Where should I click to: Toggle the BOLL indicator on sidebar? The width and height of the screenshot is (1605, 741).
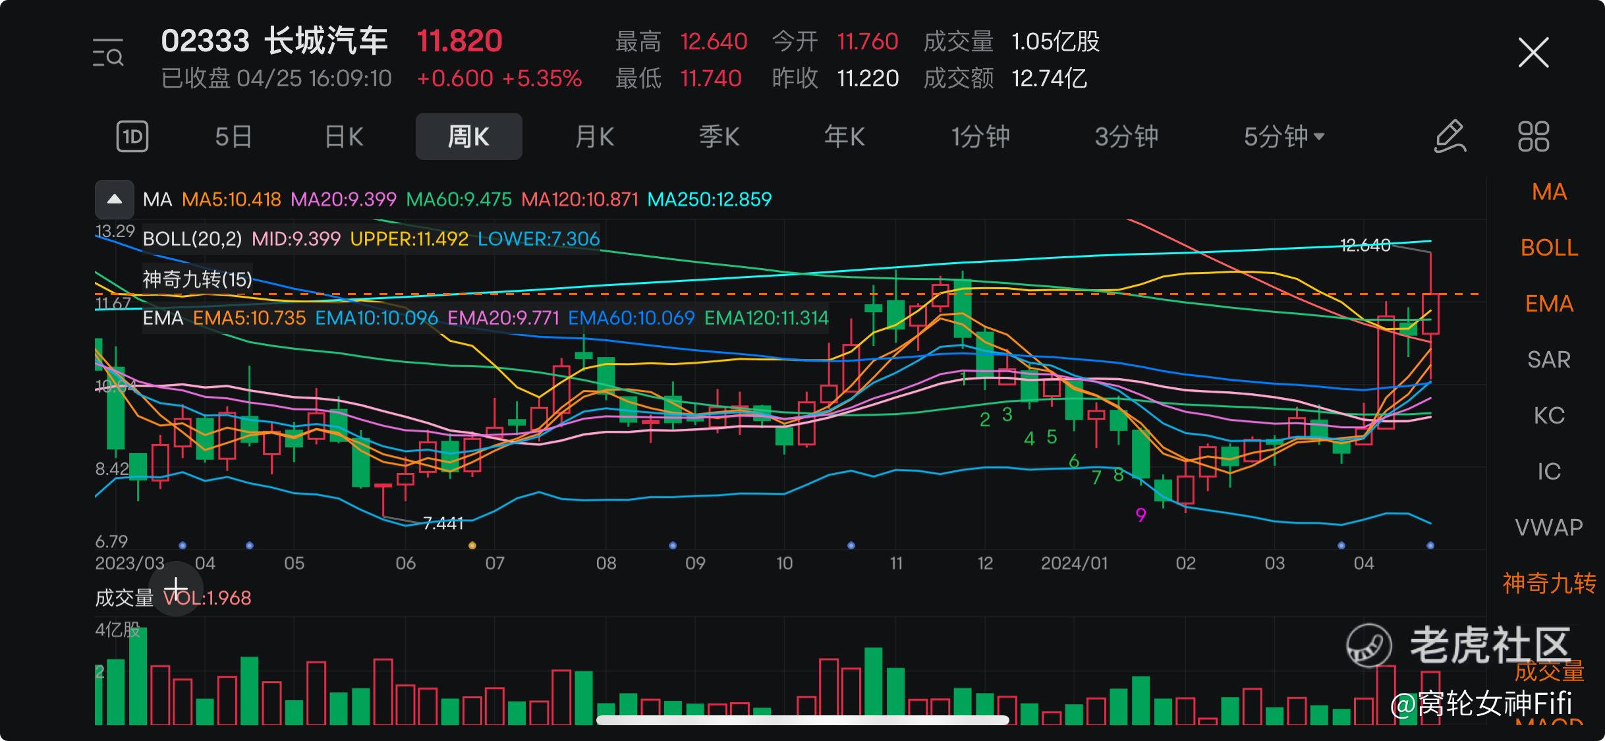pos(1548,248)
